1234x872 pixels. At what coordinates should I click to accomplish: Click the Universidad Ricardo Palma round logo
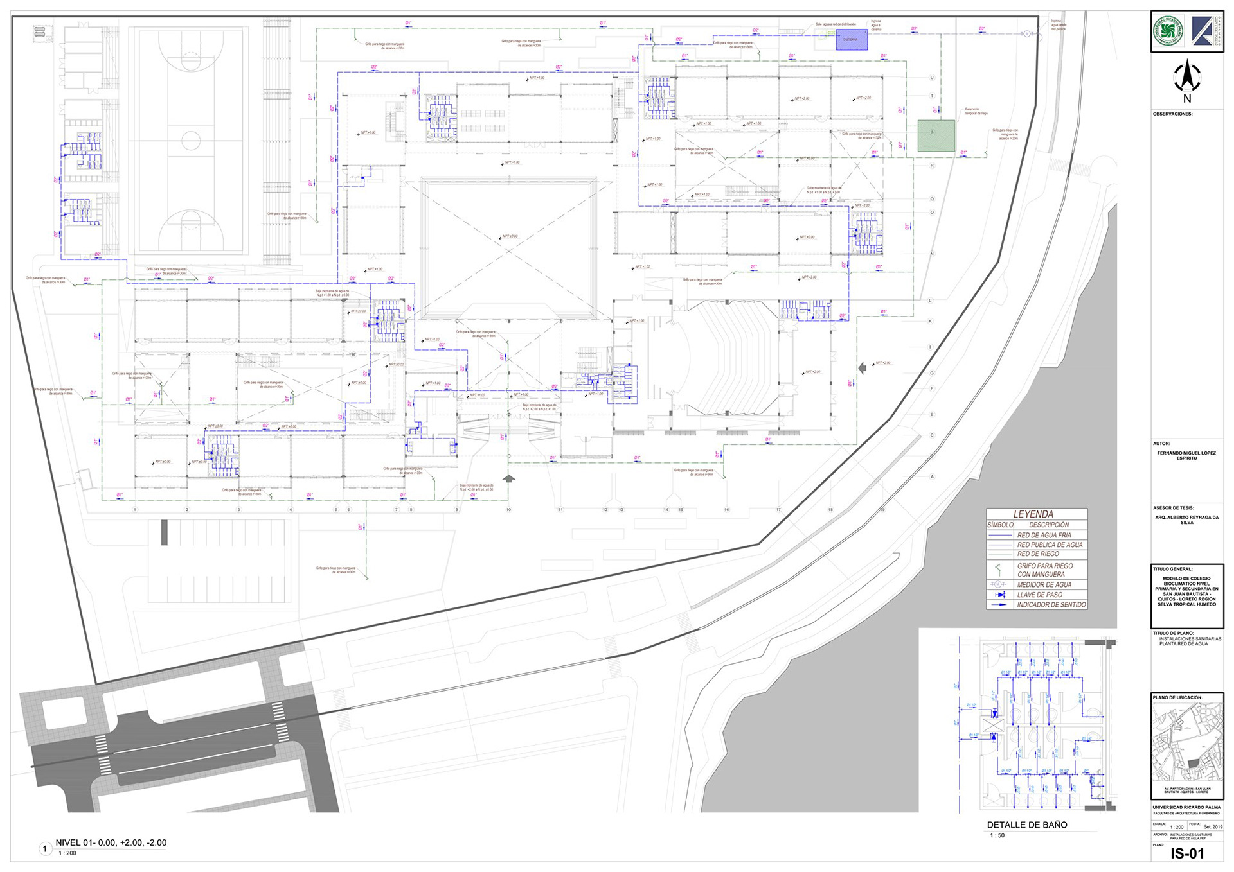click(1168, 31)
